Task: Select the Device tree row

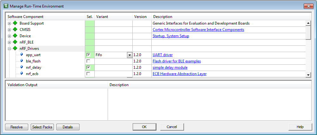Action: point(25,36)
